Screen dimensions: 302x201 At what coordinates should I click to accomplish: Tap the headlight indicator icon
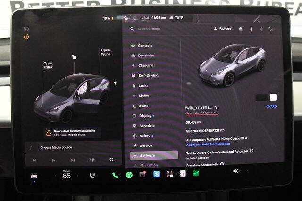[x=26, y=29]
